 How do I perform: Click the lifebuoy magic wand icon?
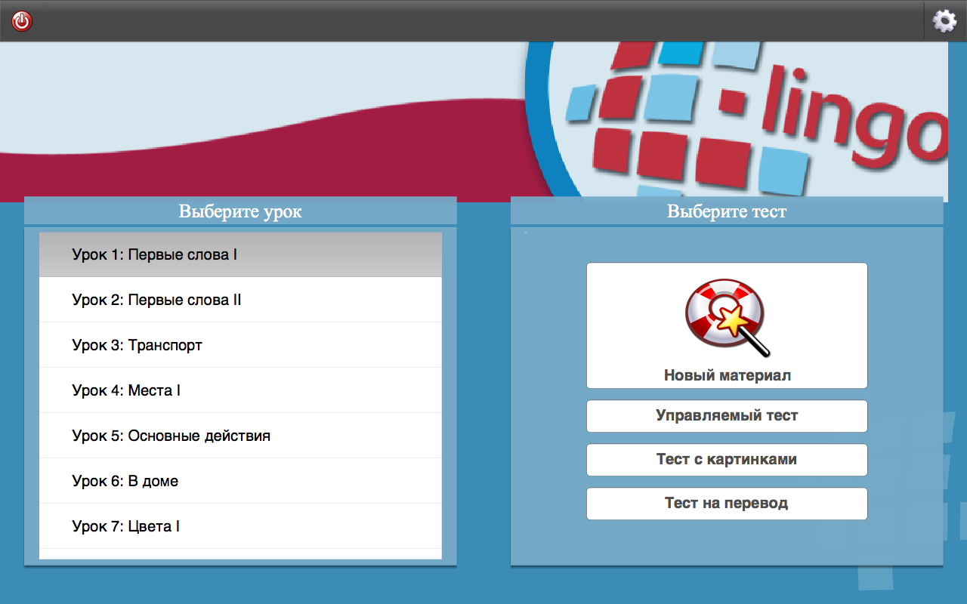(727, 318)
